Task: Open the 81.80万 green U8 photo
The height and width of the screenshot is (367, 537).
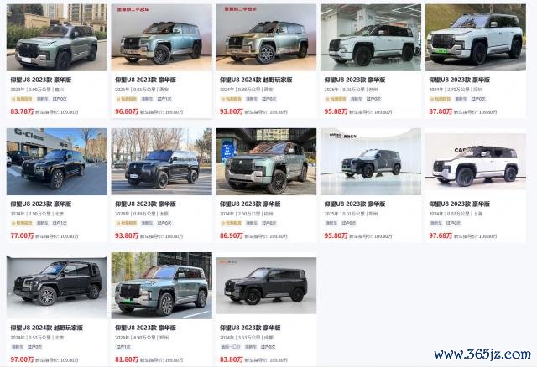Action: pyautogui.click(x=162, y=286)
